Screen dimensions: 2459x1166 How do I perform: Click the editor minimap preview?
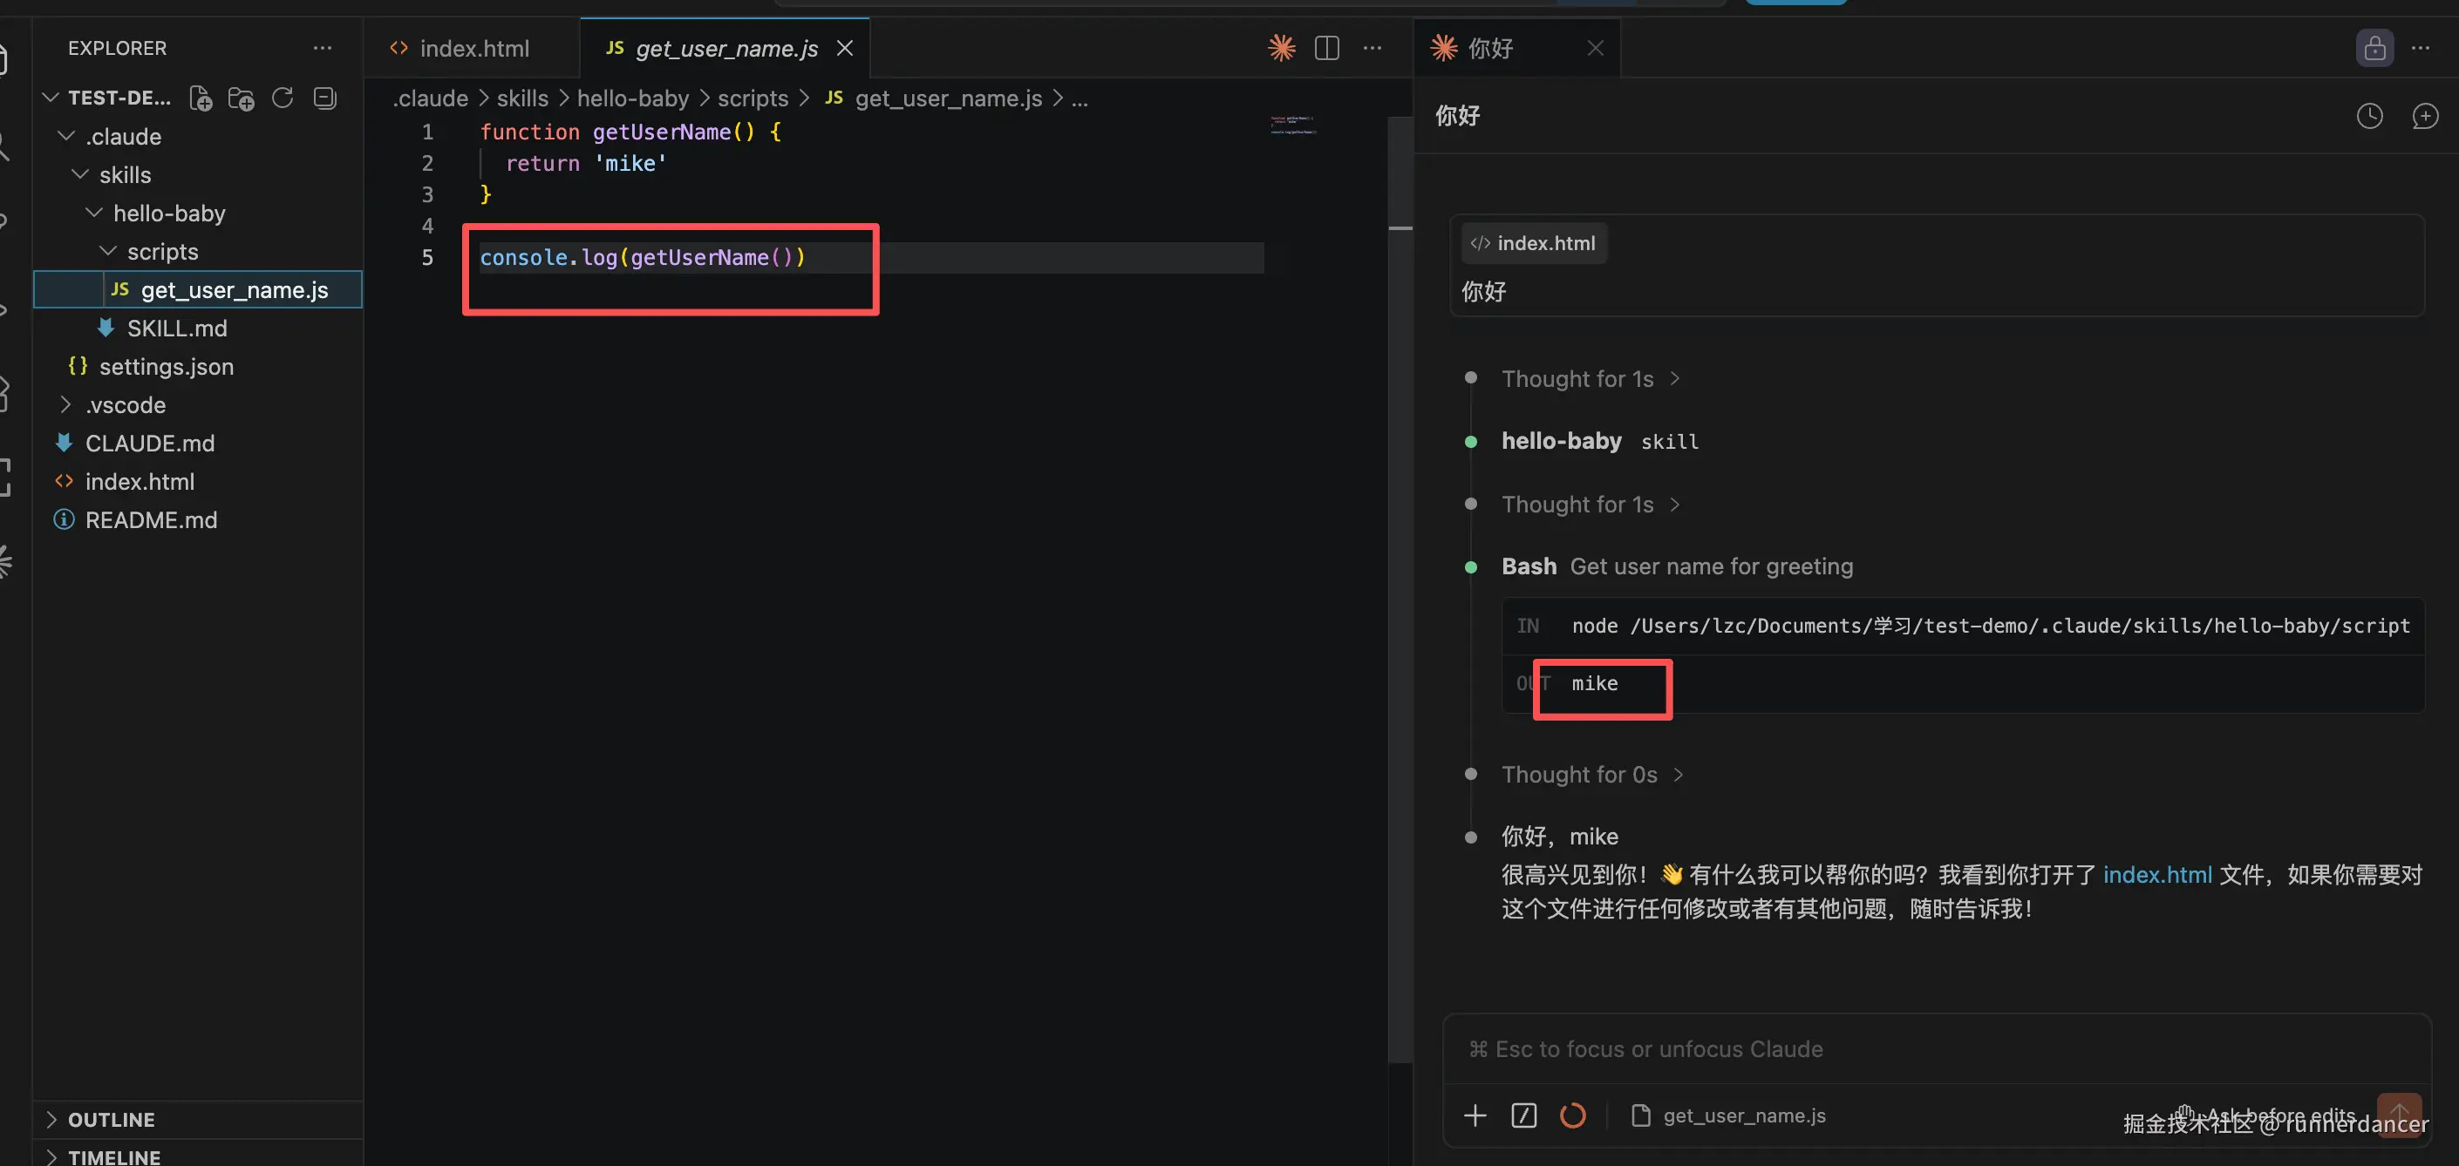pyautogui.click(x=1293, y=125)
